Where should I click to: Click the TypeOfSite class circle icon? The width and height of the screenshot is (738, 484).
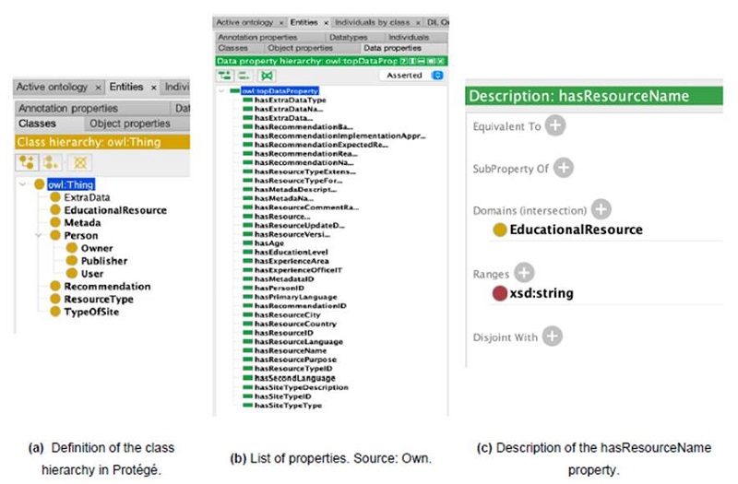click(55, 312)
